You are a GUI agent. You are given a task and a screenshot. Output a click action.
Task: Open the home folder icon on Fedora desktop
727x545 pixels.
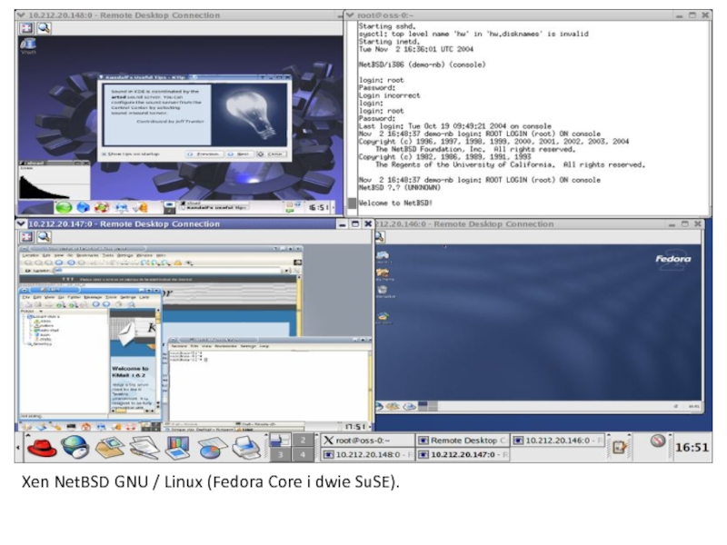click(383, 274)
